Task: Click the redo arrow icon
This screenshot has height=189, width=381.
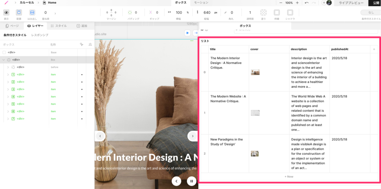Action: click(x=314, y=3)
